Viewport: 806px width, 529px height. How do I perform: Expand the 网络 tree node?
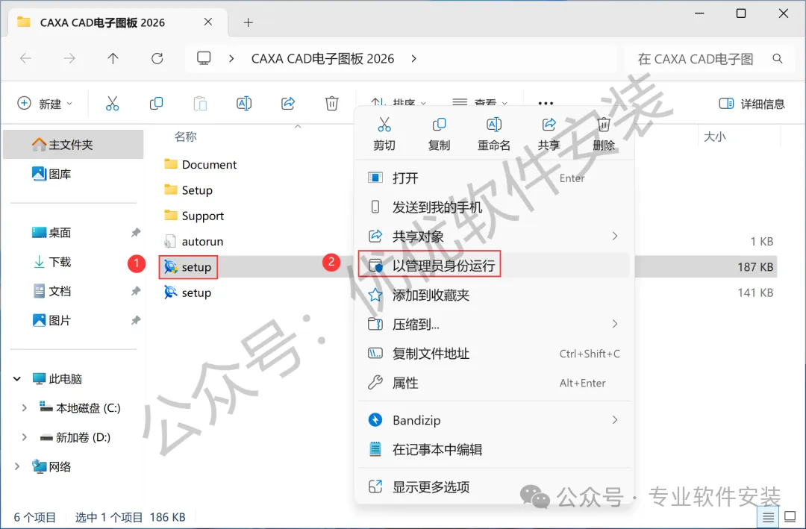pos(17,467)
